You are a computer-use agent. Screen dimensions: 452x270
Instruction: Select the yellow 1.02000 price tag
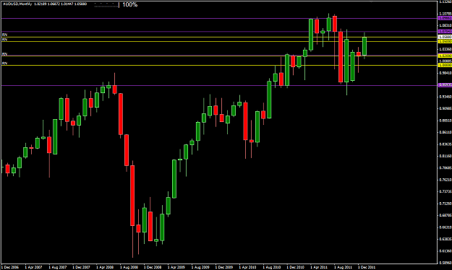(x=445, y=56)
